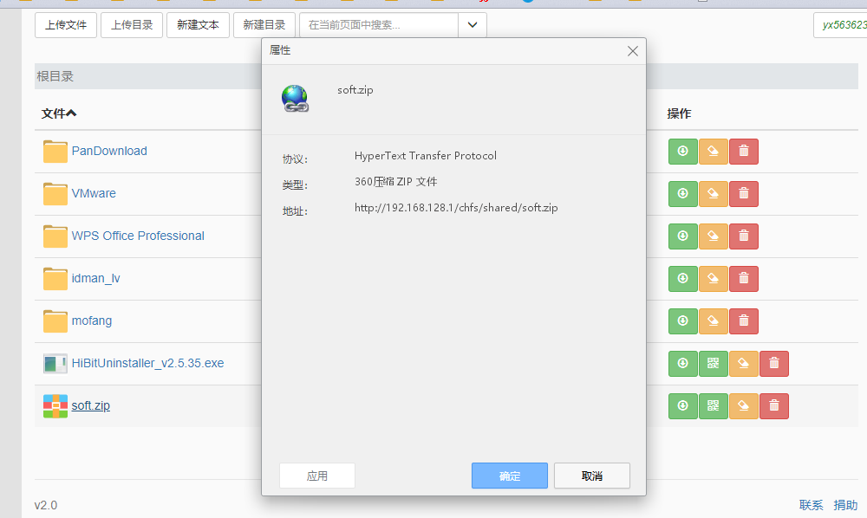Click the 360压缩 ZIP 文件 type text

pyautogui.click(x=396, y=182)
